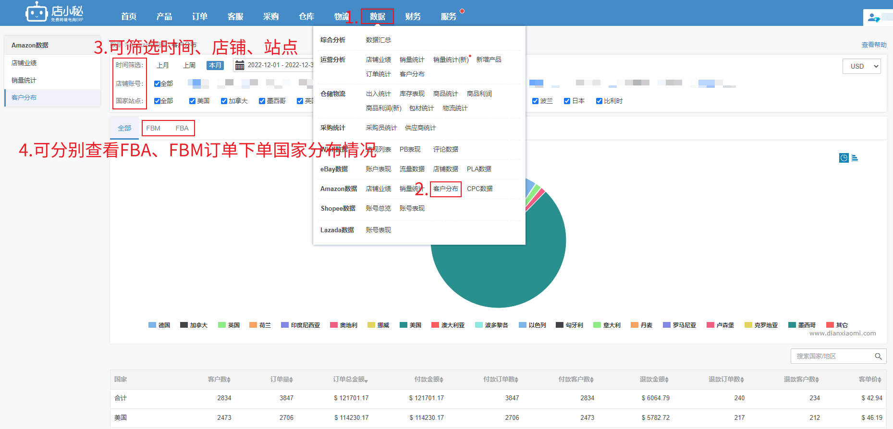Image resolution: width=893 pixels, height=429 pixels.
Task: Toggle 德国 legend color swatch
Action: [152, 325]
